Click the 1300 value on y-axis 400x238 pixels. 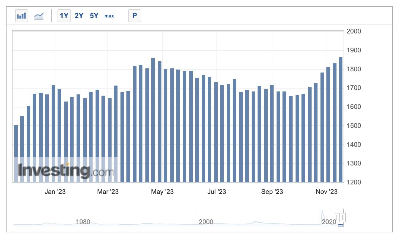tap(354, 163)
